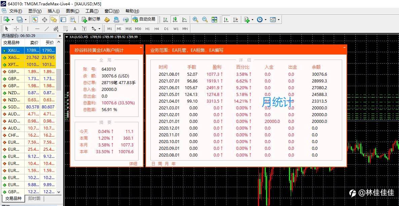Select the H1 timeframe
Viewport: 399px width, 206px height.
(x=147, y=29)
